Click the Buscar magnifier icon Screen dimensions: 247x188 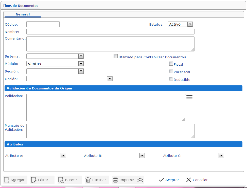point(61,180)
